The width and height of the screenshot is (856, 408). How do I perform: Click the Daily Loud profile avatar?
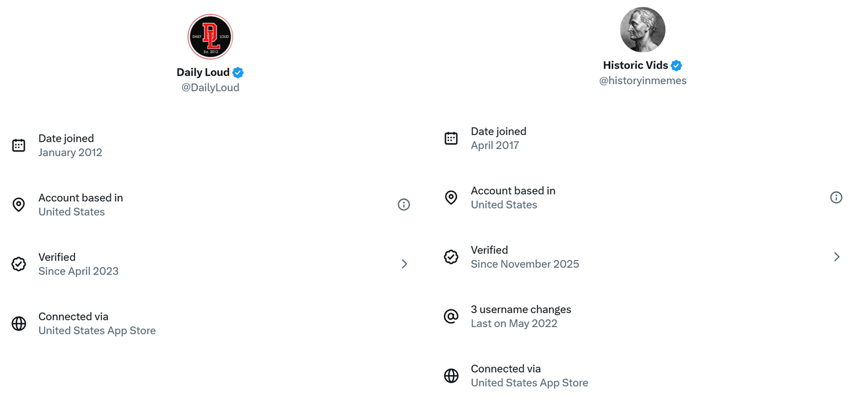(x=210, y=37)
